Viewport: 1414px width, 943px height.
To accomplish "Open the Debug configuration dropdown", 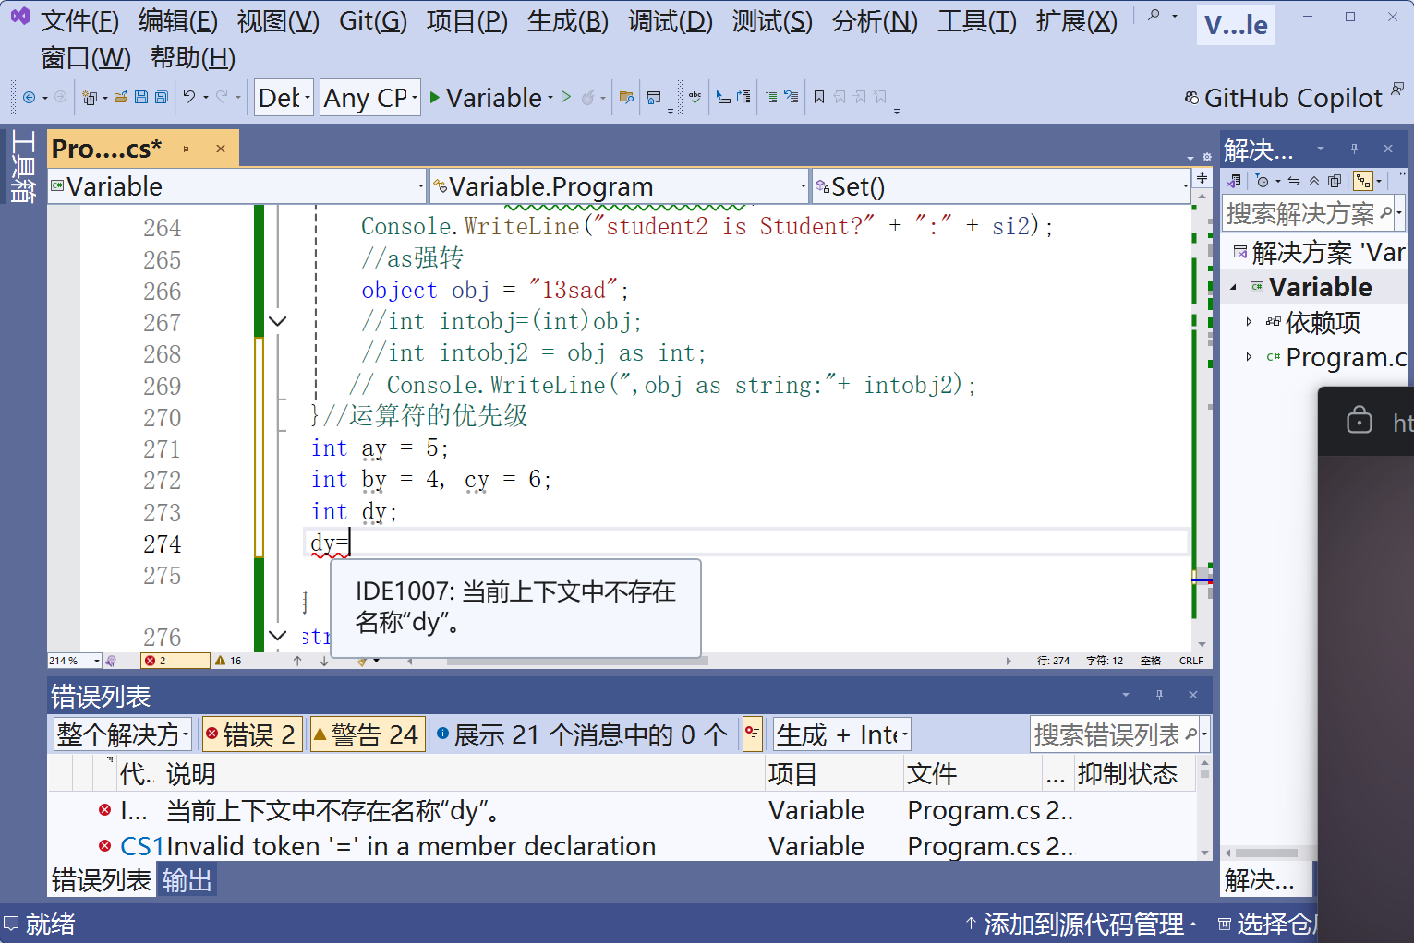I will click(283, 97).
